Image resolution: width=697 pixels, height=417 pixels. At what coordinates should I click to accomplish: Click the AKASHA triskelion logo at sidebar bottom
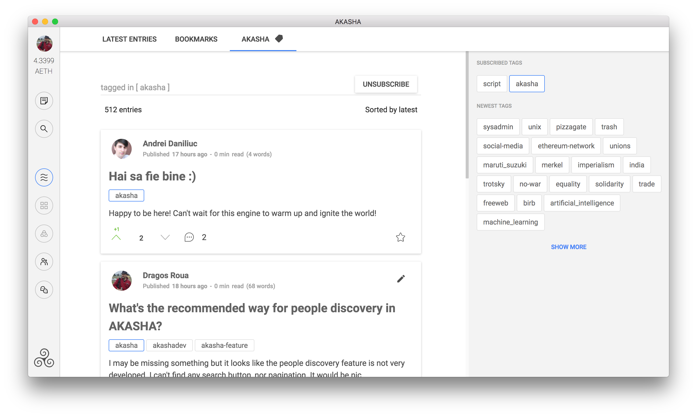[x=44, y=358]
